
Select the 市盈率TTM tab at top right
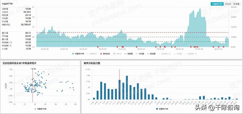pyautogui.click(x=217, y=4)
